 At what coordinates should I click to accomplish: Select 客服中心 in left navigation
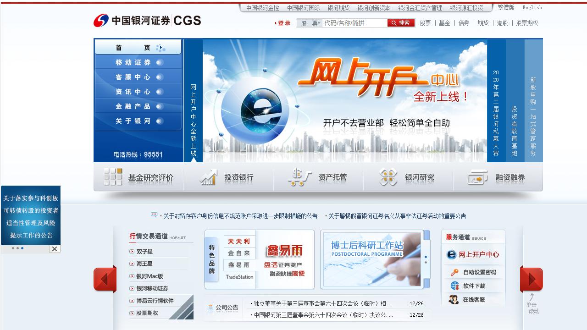(138, 77)
